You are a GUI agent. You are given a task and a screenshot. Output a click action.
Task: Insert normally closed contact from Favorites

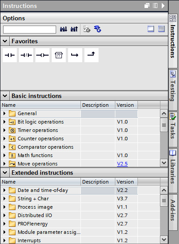[26, 55]
